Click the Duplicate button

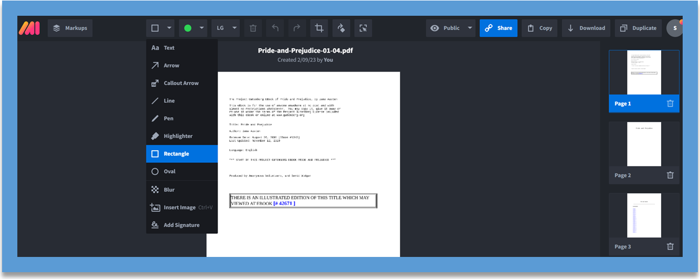click(x=638, y=28)
